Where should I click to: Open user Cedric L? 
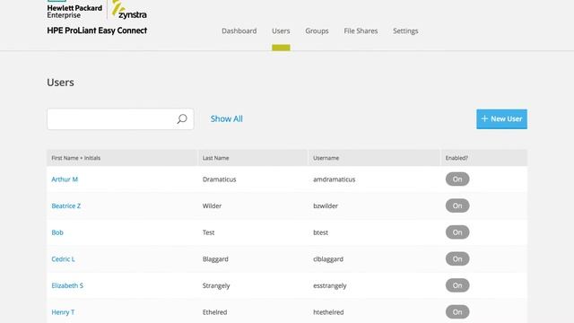click(x=63, y=259)
